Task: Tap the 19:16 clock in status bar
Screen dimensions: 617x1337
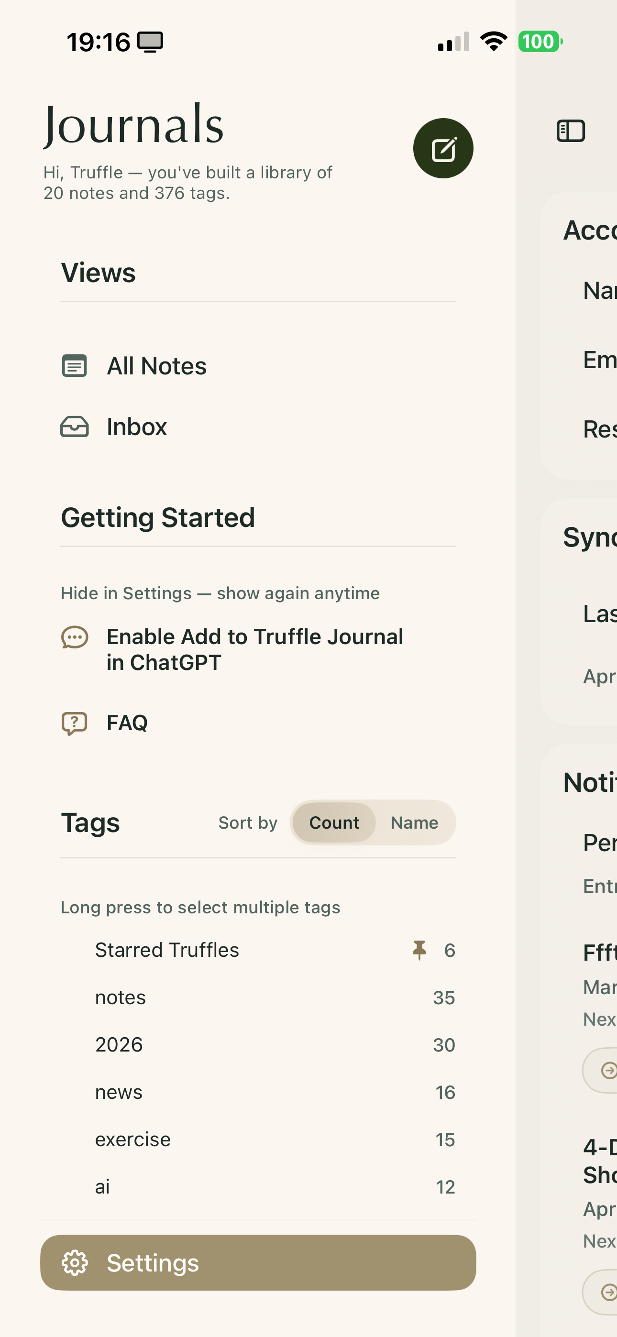Action: pyautogui.click(x=98, y=42)
